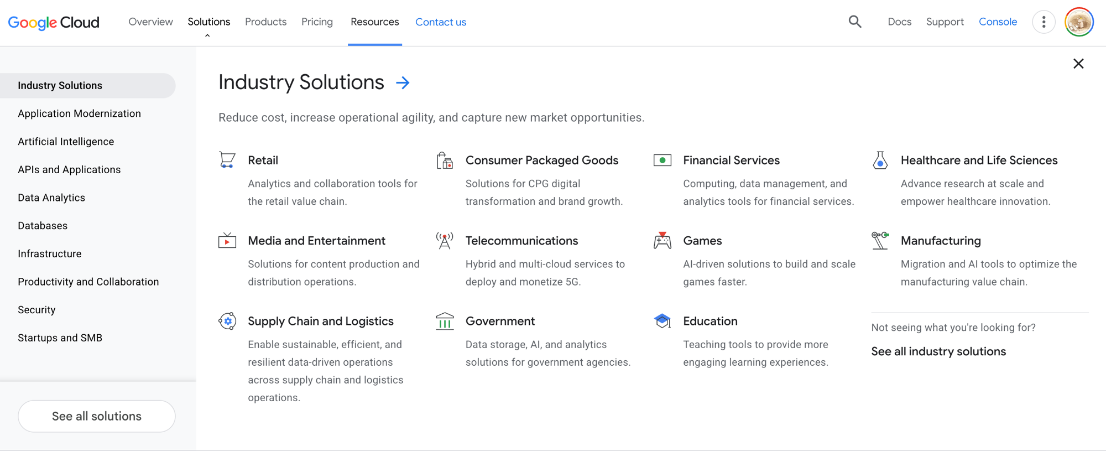Open the three-dot more options menu

click(1044, 22)
